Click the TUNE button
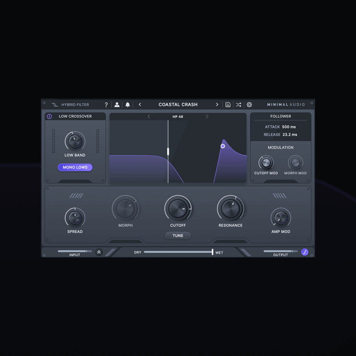356x356 pixels. [178, 236]
